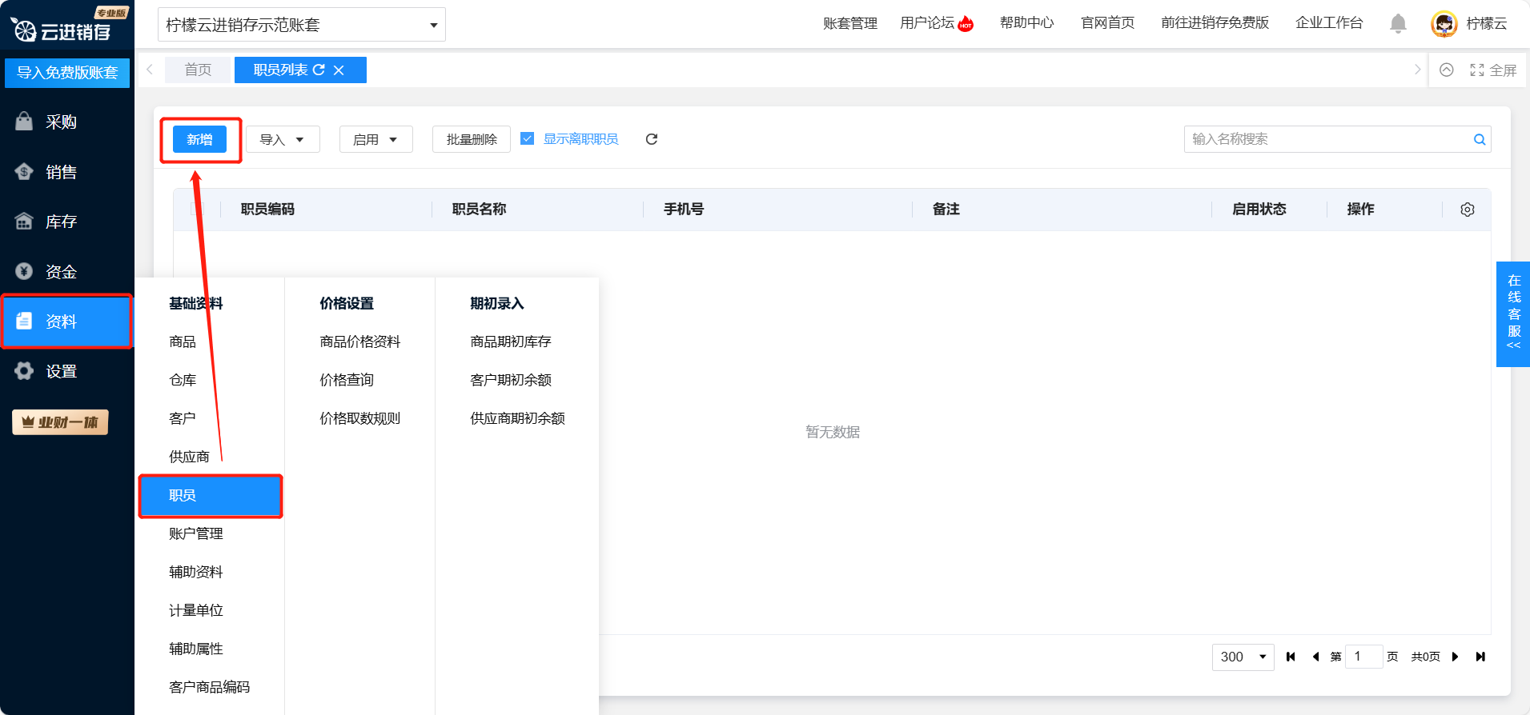Open 商品价格资料 in 价格设置

point(360,342)
